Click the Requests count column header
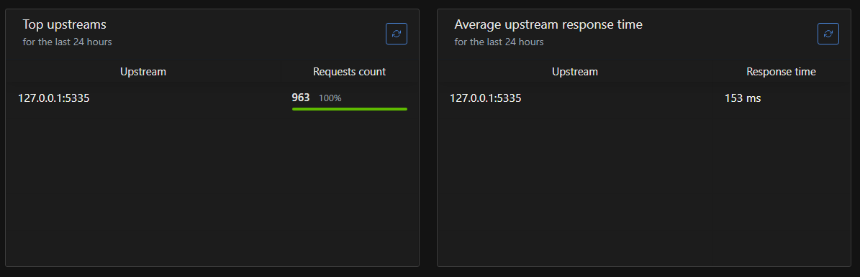Screen dimensions: 860x277 click(x=349, y=72)
